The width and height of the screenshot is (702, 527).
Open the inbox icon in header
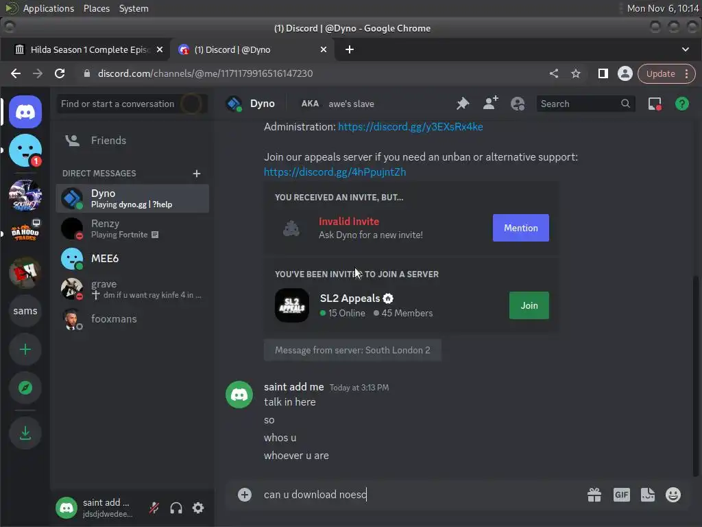coord(655,104)
